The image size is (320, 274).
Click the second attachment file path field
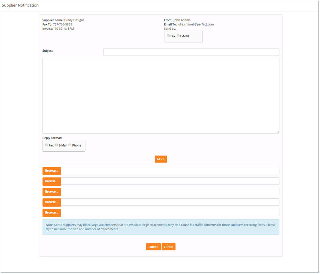tap(170, 181)
